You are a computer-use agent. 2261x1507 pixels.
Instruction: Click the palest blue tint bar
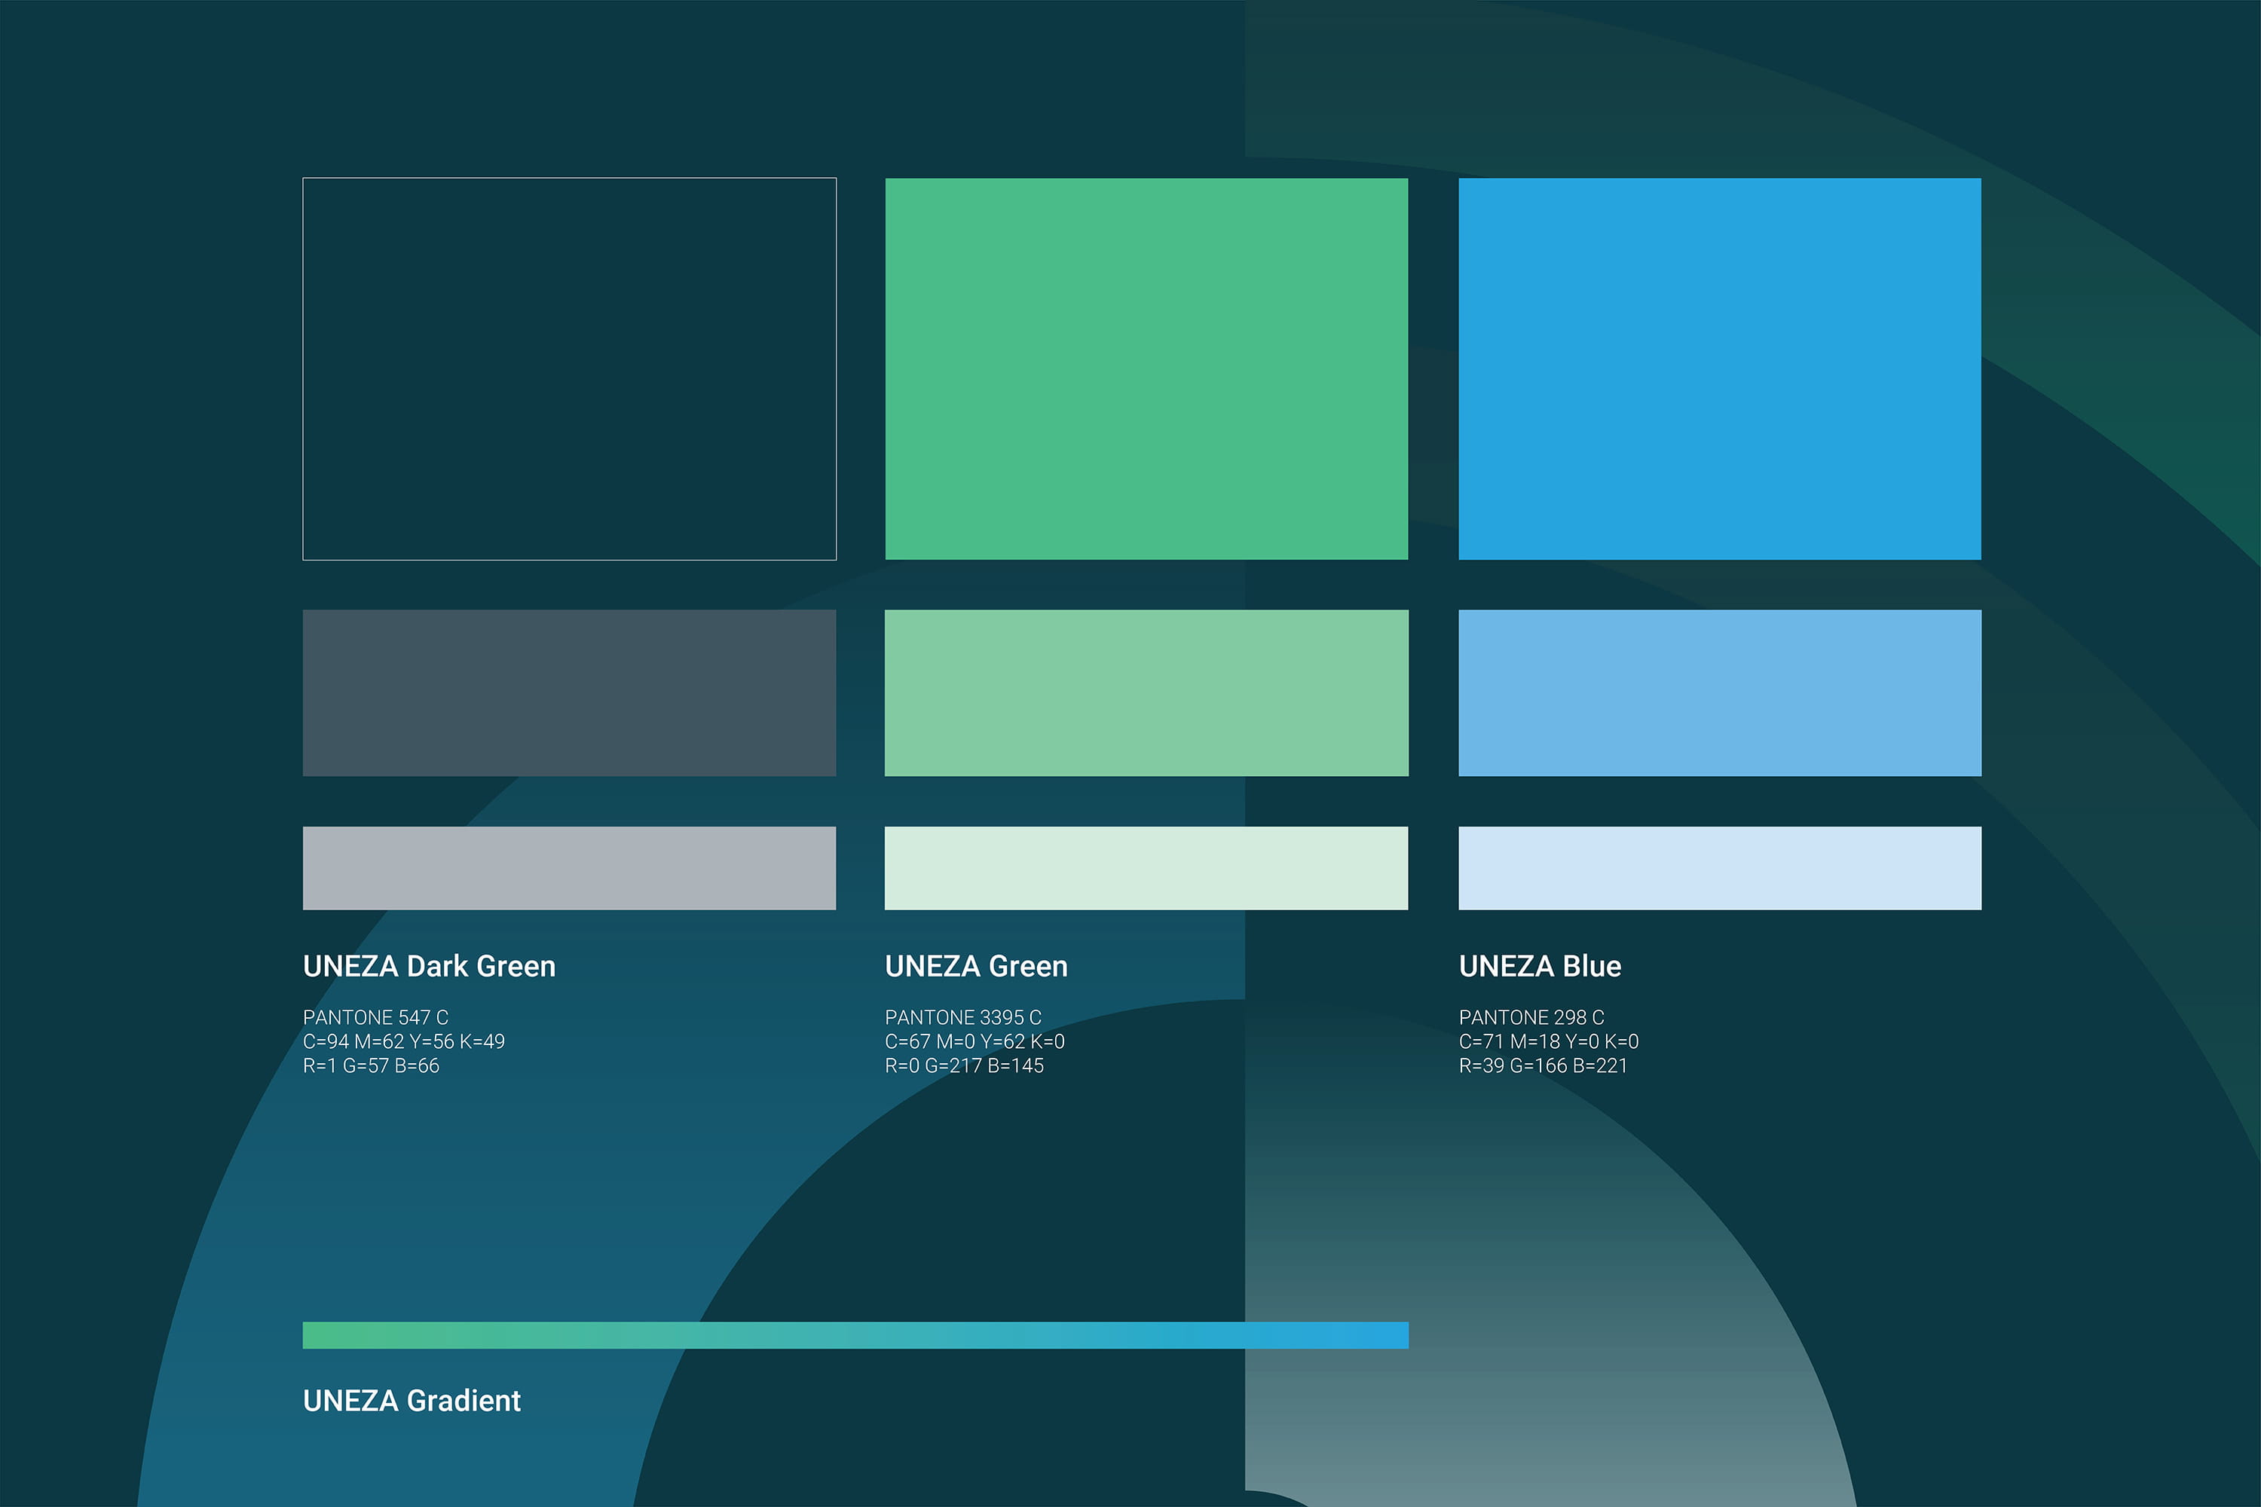click(1720, 868)
